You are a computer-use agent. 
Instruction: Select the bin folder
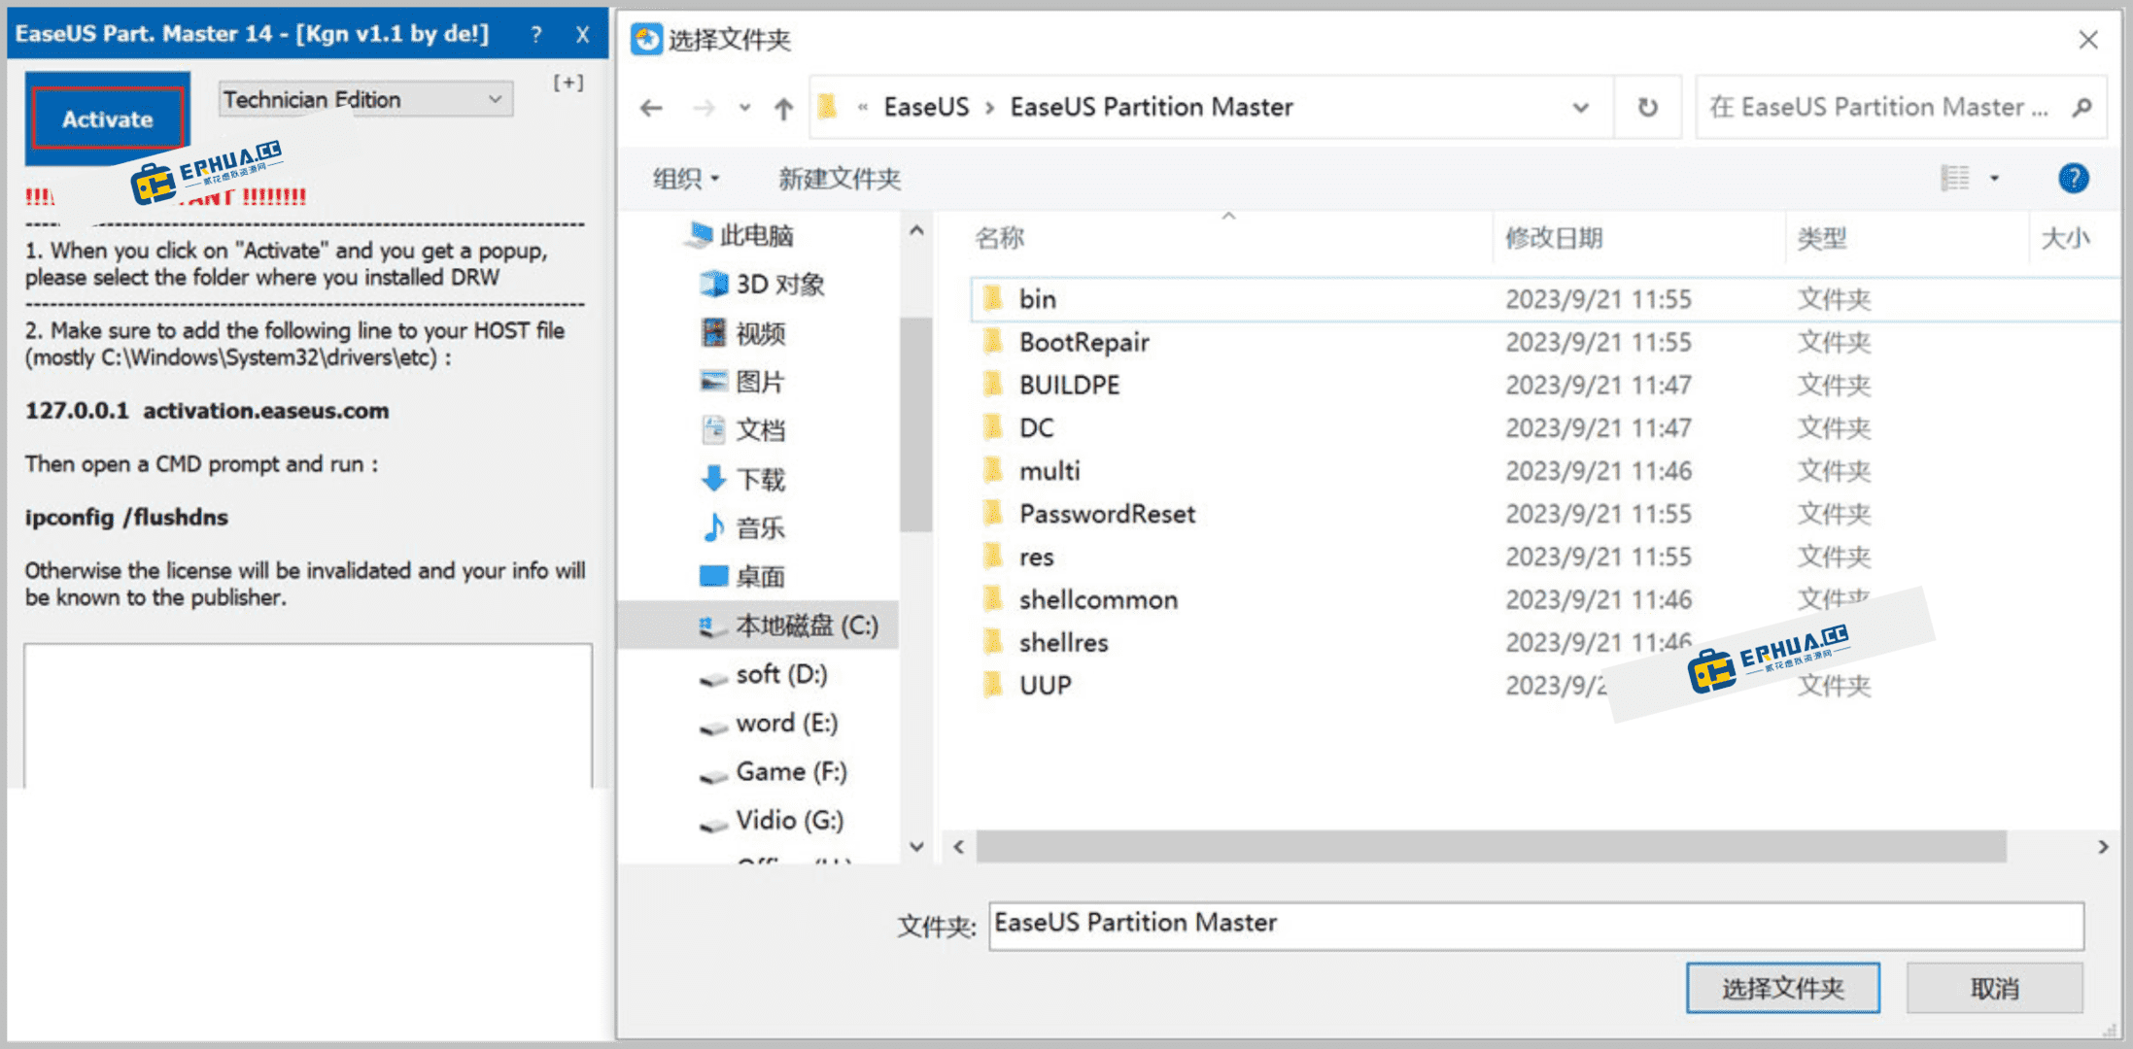[1545, 299]
